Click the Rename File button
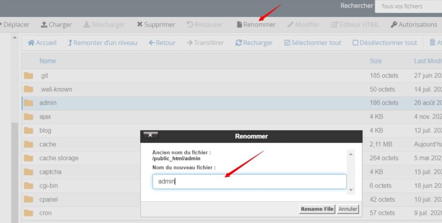Viewport: 442px width, 223px height. click(x=317, y=209)
